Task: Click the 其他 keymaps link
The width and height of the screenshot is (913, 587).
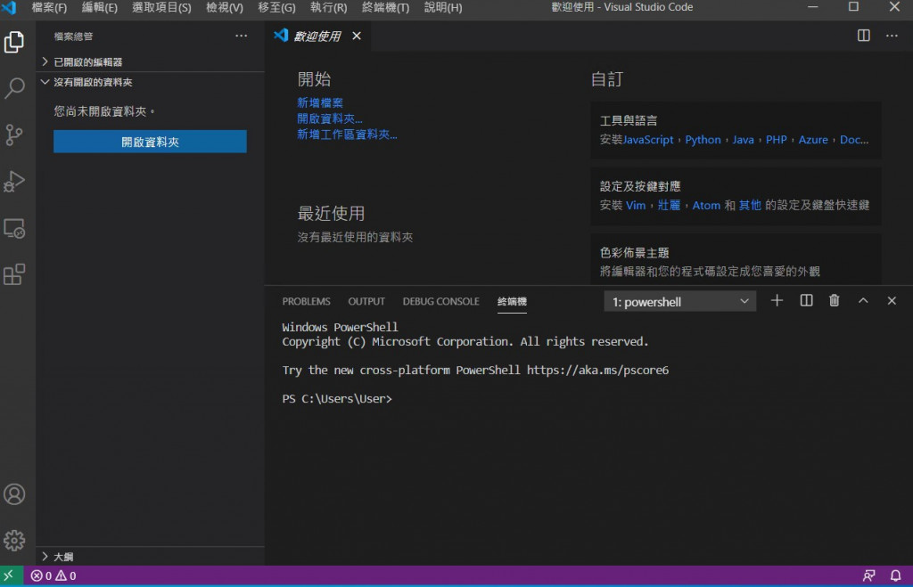Action: [749, 206]
